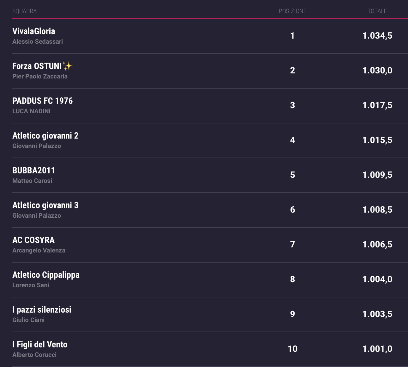The width and height of the screenshot is (408, 367).
Task: Select I pazzi silenziosi team
Action: (42, 310)
